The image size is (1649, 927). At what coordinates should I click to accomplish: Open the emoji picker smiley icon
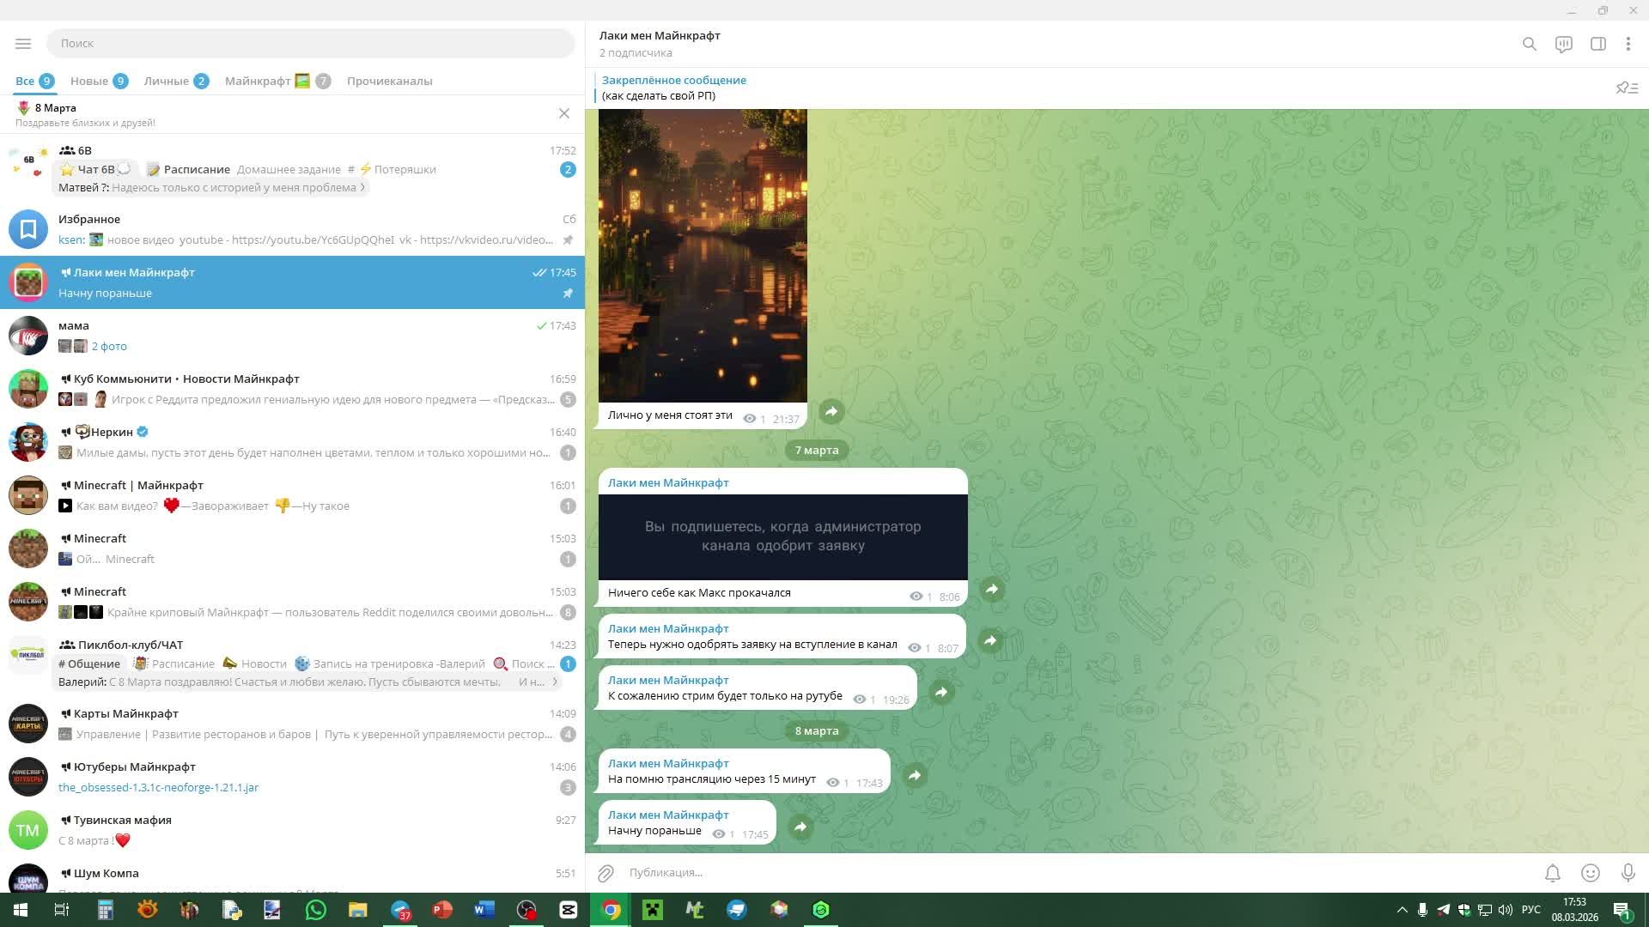pyautogui.click(x=1590, y=873)
